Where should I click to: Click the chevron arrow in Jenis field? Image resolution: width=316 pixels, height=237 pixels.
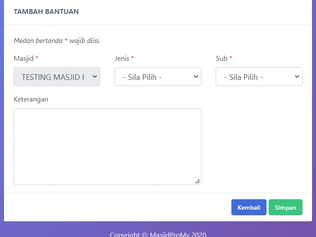point(196,77)
